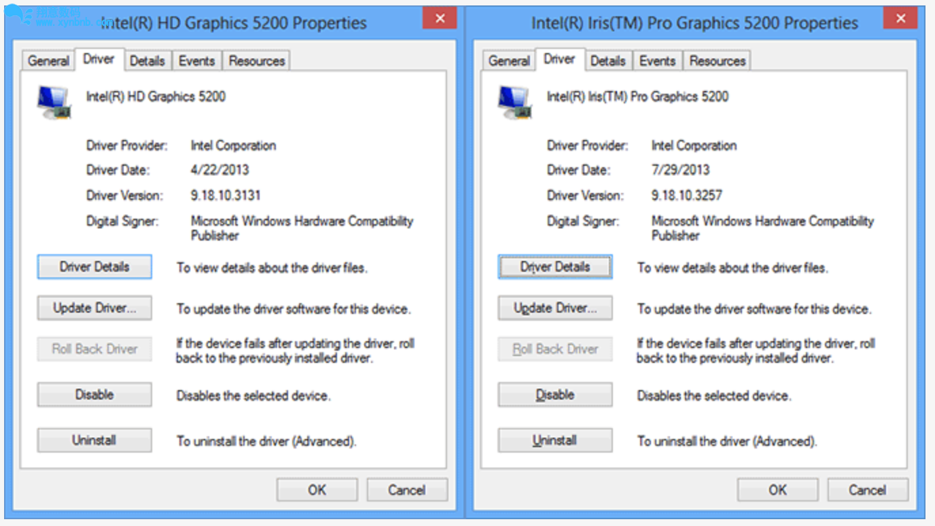Click driver date 4/22/2013
The width and height of the screenshot is (935, 526).
pyautogui.click(x=219, y=170)
